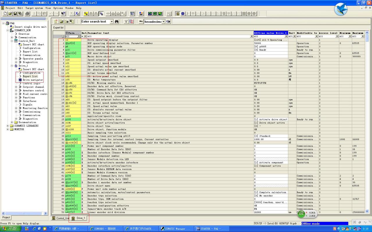Open the device trace green scope icon
Screen dimensions: 372x232
click(150, 14)
